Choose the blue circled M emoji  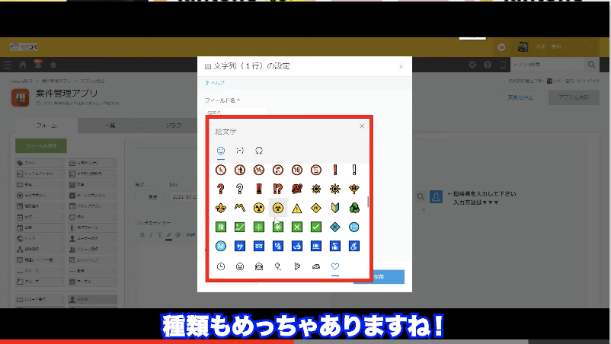pyautogui.click(x=220, y=246)
